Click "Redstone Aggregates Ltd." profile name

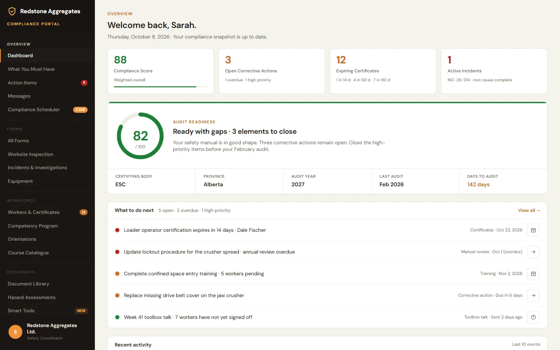tap(52, 329)
